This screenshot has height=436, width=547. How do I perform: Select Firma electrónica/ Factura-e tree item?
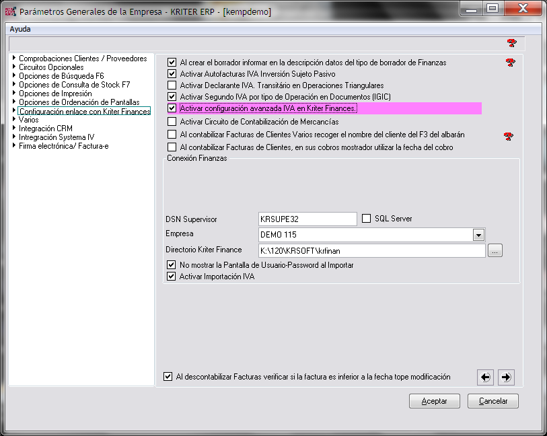click(x=63, y=146)
